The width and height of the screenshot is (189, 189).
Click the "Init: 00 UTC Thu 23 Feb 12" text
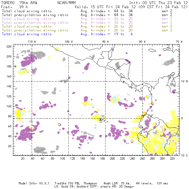(158, 3)
